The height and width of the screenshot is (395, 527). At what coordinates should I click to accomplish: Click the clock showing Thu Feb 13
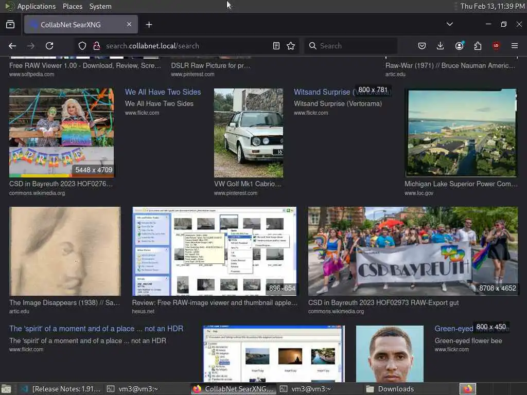[493, 6]
